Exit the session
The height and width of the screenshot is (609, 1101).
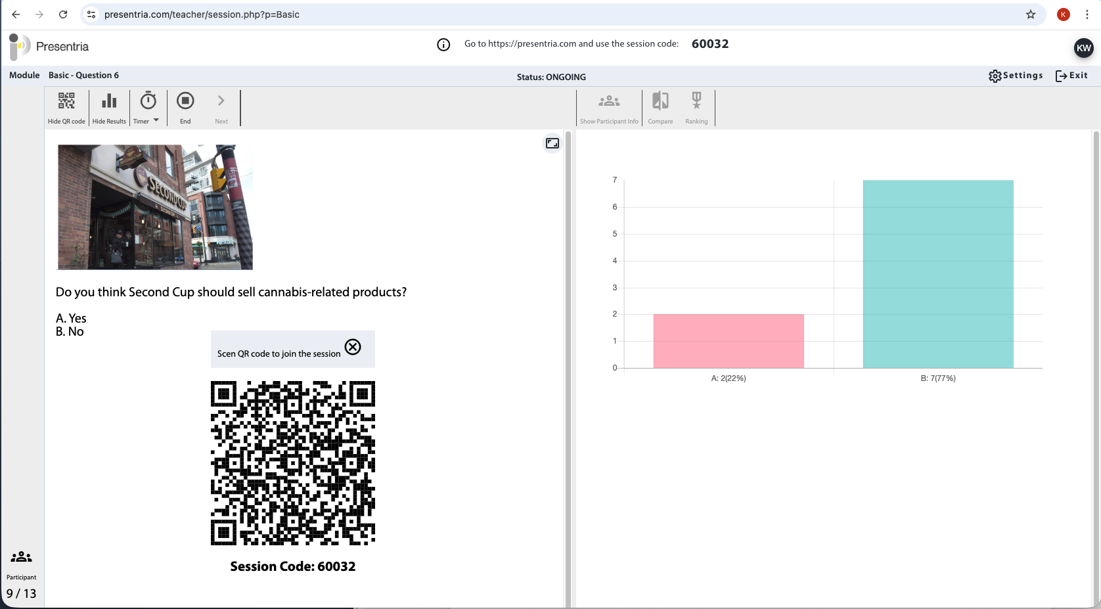(1071, 76)
